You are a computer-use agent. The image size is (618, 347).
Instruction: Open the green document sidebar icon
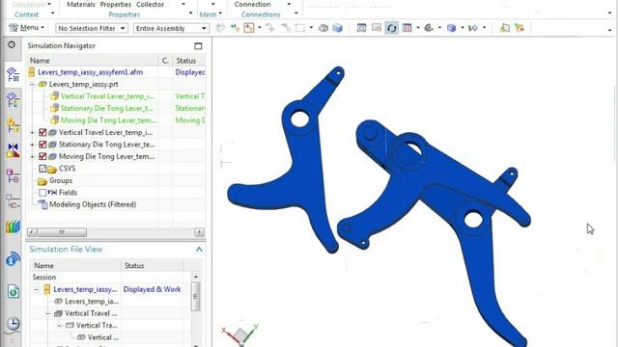tap(13, 291)
